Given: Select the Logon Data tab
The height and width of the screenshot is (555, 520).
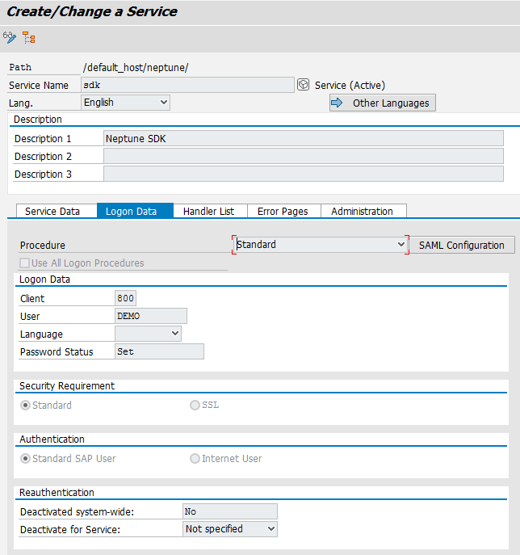Looking at the screenshot, I should click(131, 211).
